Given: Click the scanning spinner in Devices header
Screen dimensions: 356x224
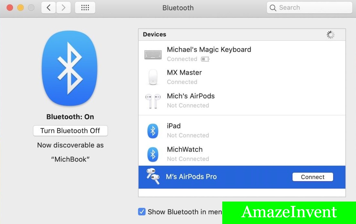Looking at the screenshot, I should 331,35.
